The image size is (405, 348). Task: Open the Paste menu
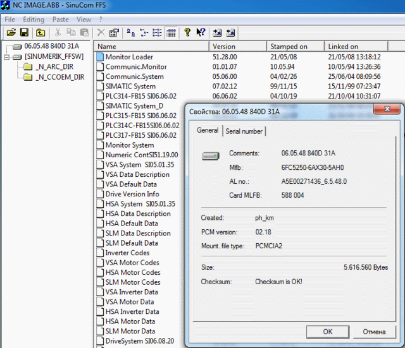61,20
